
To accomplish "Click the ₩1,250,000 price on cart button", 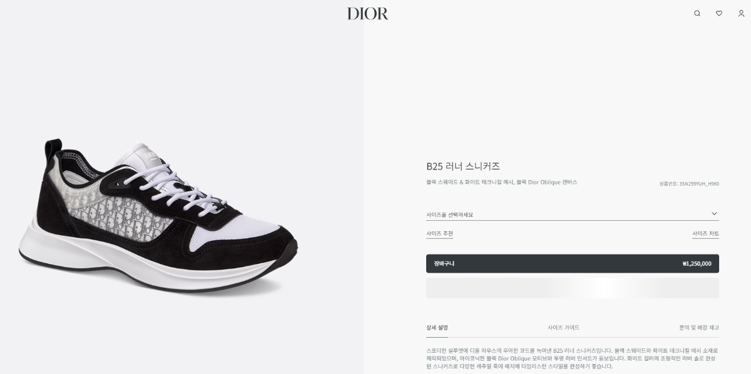I will click(697, 263).
